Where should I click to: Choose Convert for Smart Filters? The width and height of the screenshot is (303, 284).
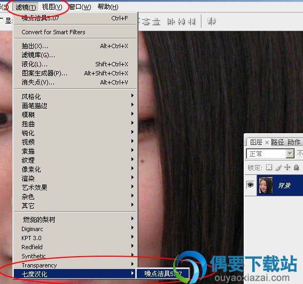[x=75, y=32]
